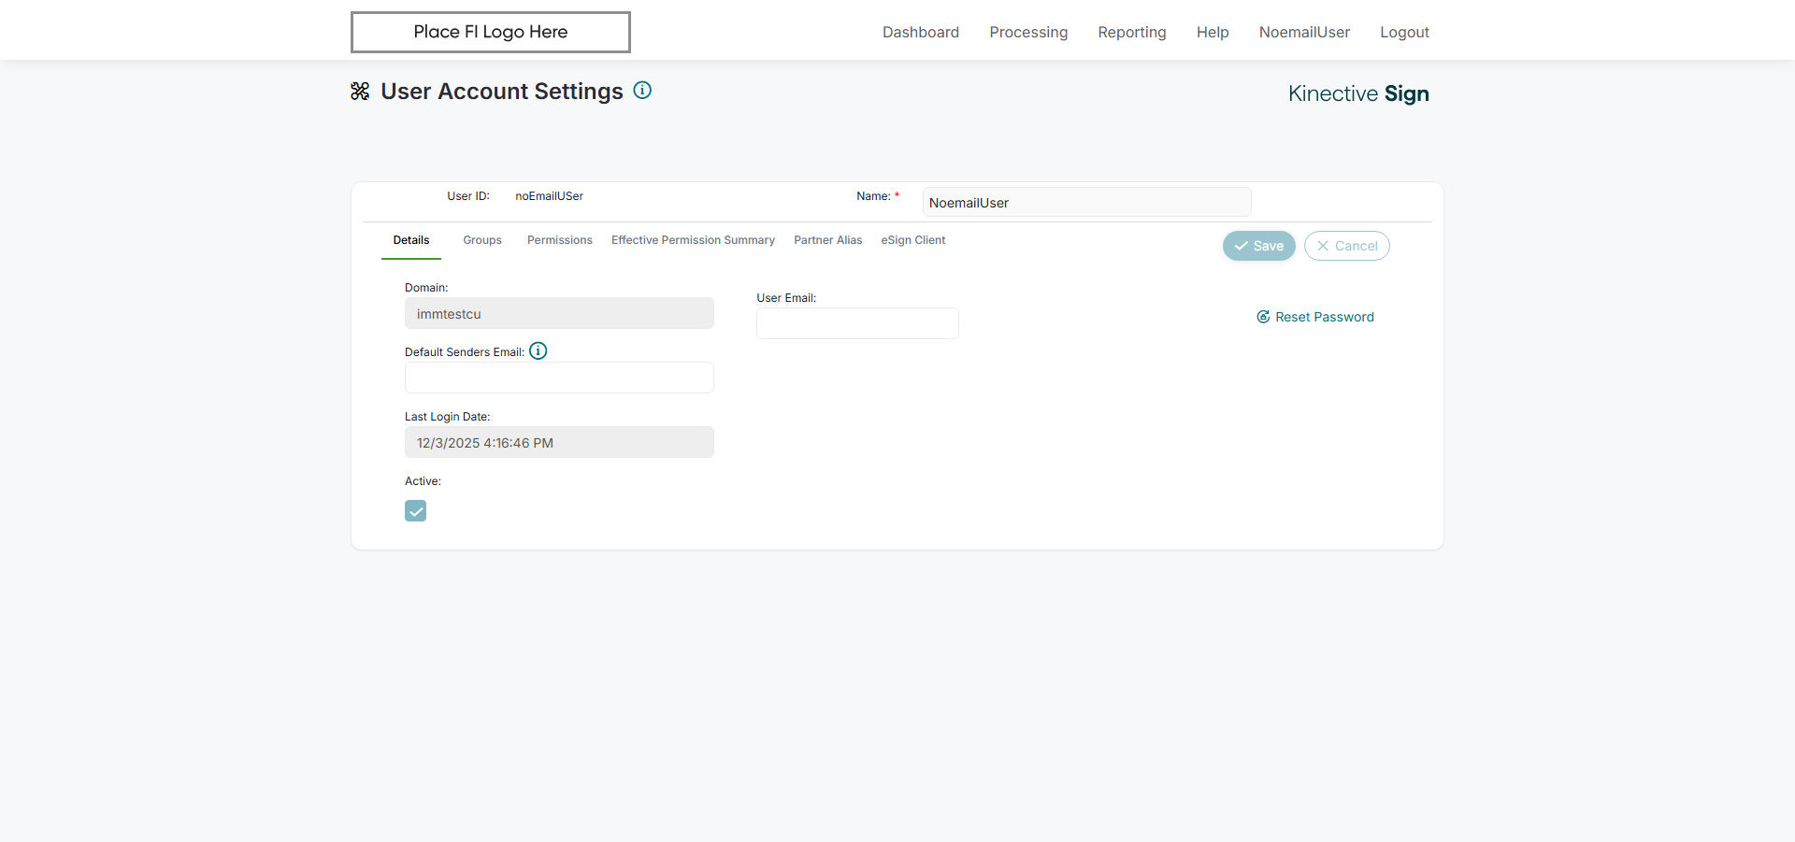Select the Partner Alias tab
1795x842 pixels.
point(828,240)
